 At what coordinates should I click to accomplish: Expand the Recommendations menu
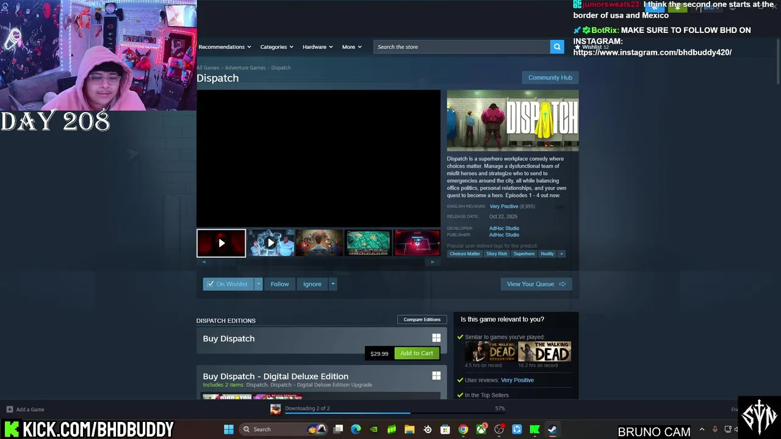point(225,47)
